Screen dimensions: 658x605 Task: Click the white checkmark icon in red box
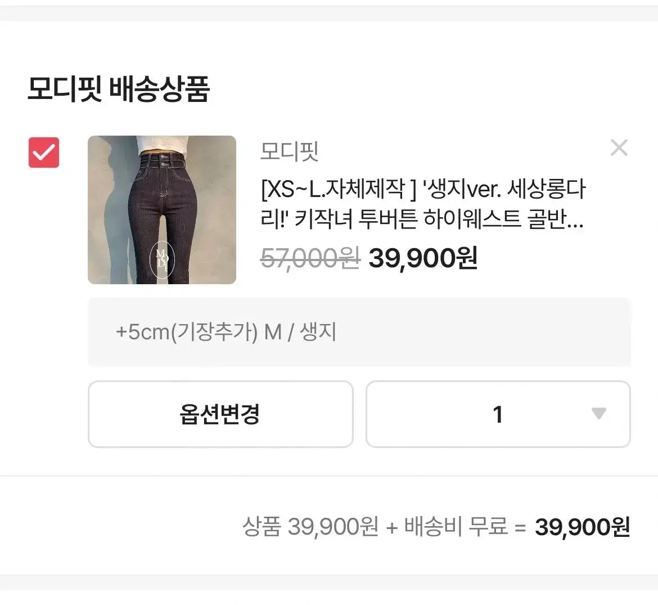(44, 153)
